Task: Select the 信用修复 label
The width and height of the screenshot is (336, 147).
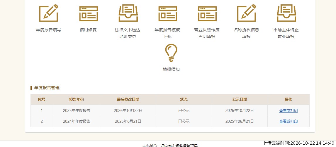Action: [x=88, y=30]
